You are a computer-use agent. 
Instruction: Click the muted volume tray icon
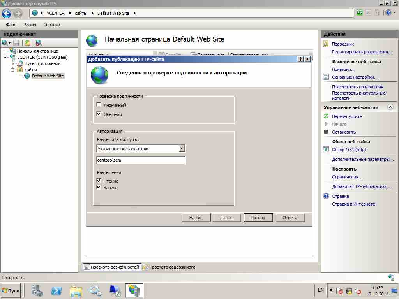click(x=358, y=290)
